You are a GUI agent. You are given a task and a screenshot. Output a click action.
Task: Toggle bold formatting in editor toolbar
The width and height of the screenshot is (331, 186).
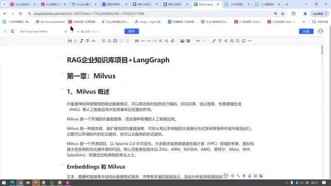[76, 41]
